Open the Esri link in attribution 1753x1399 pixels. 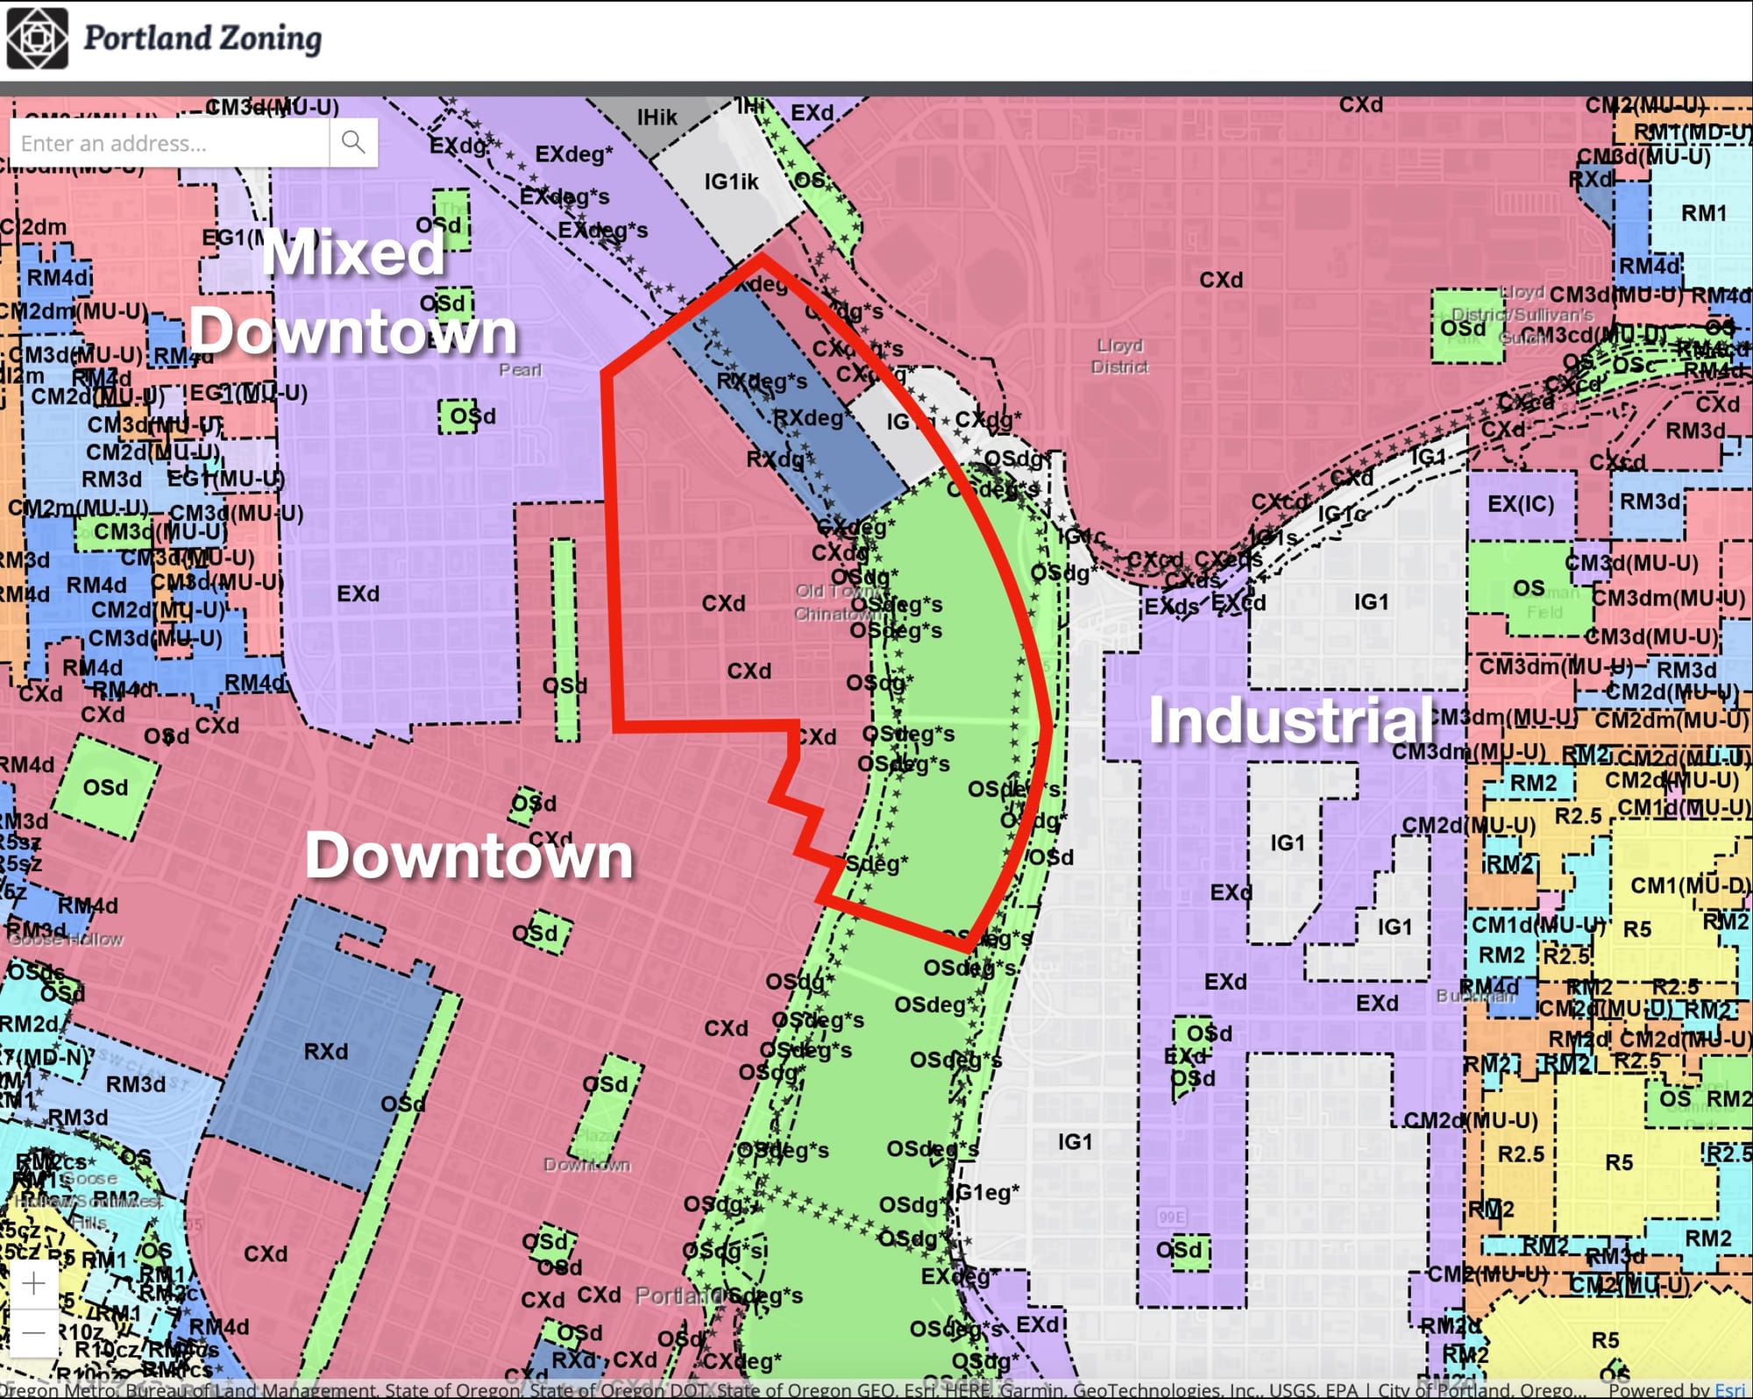(x=1729, y=1389)
